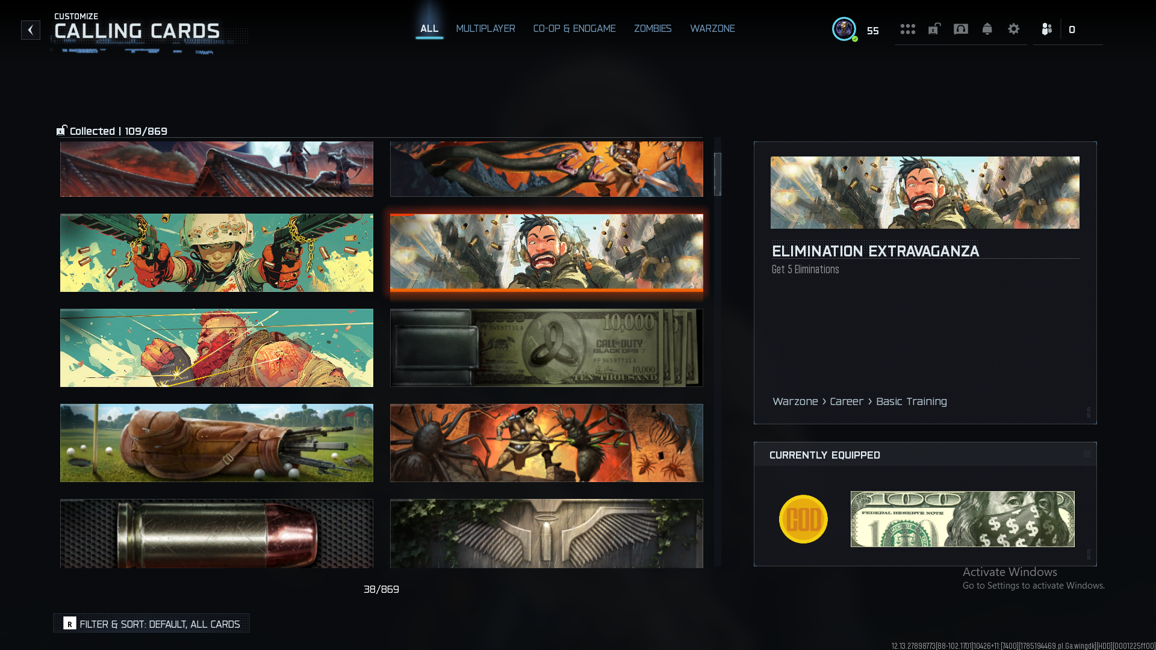Click the equipped masked hundred-dollar bill card
The height and width of the screenshot is (650, 1156).
(962, 519)
